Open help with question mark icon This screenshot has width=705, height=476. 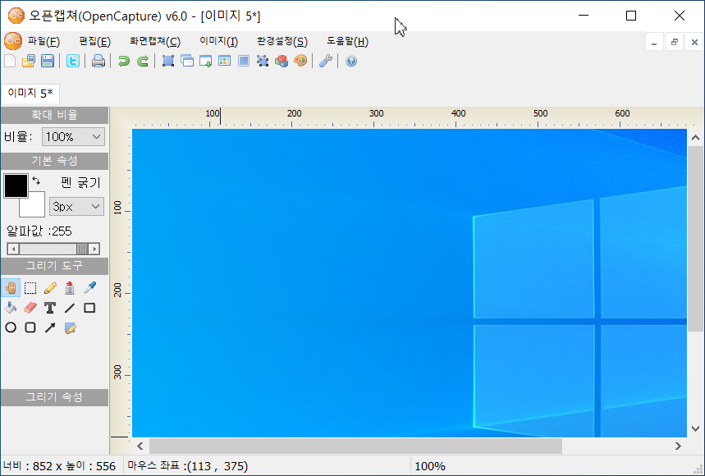click(351, 61)
